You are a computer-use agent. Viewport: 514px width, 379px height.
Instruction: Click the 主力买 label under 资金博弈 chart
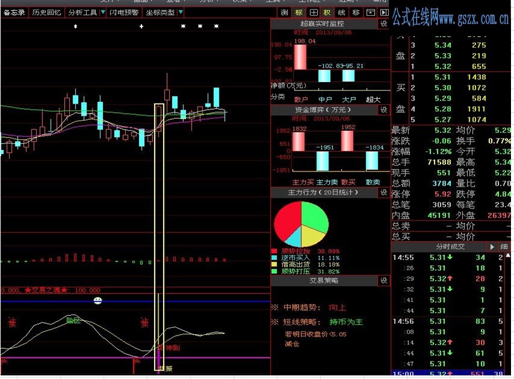[303, 183]
